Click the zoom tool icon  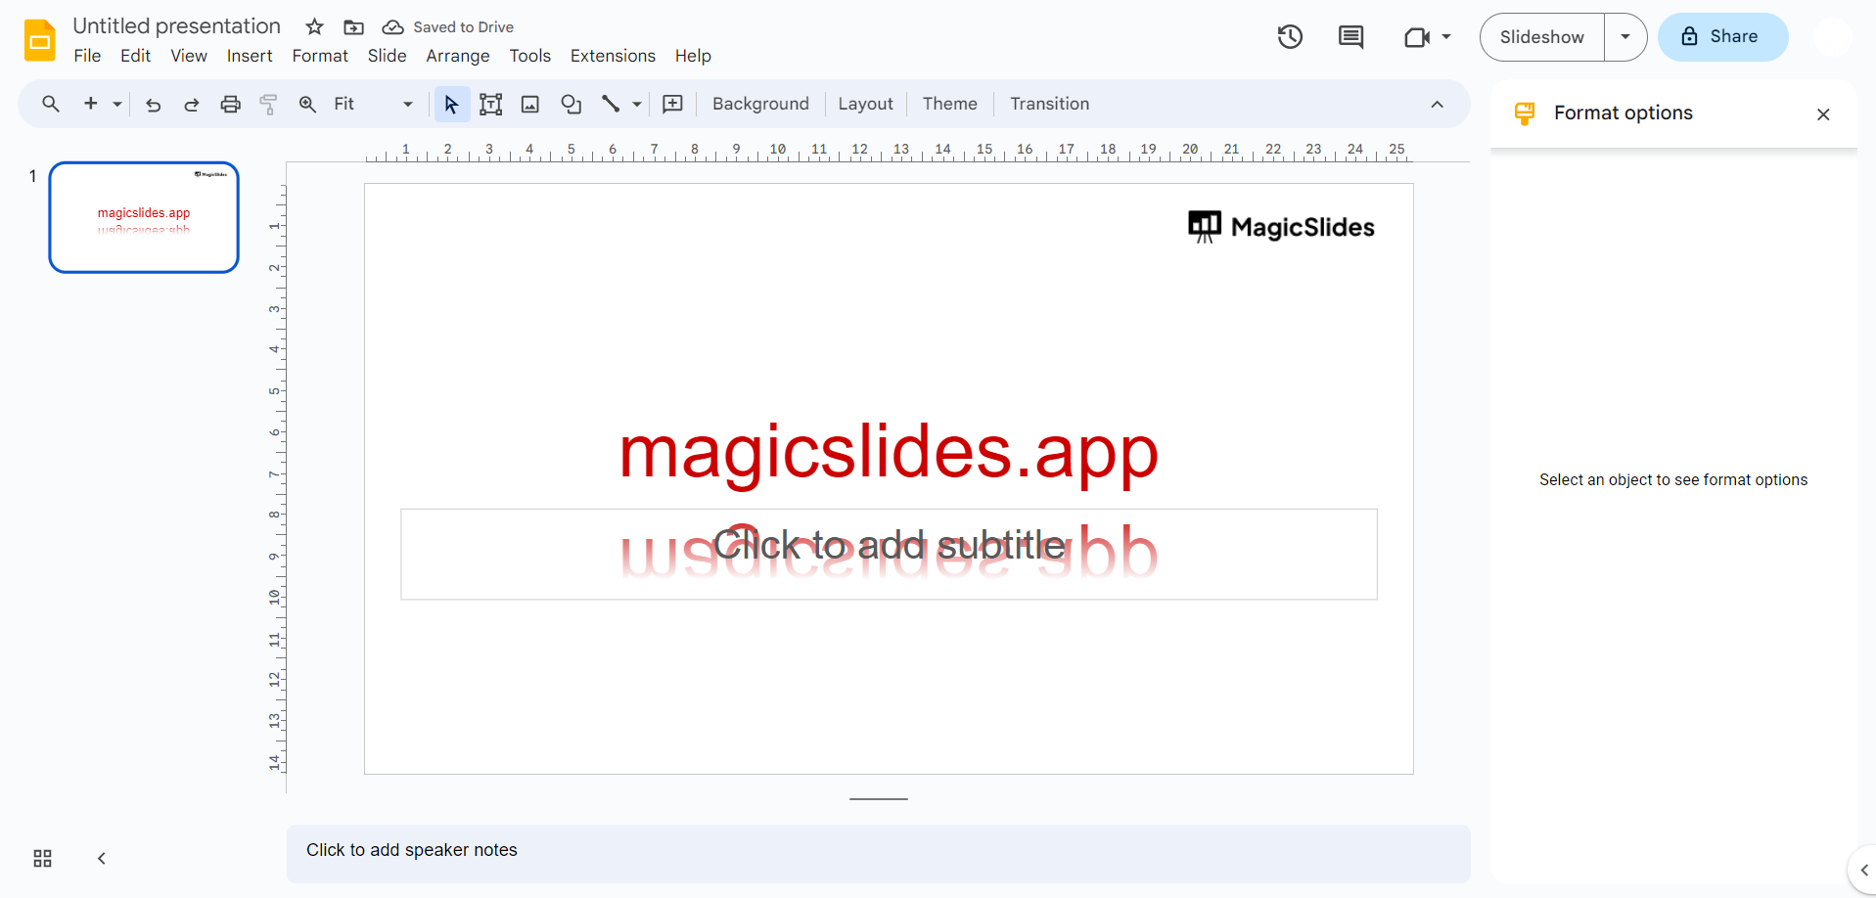307,104
